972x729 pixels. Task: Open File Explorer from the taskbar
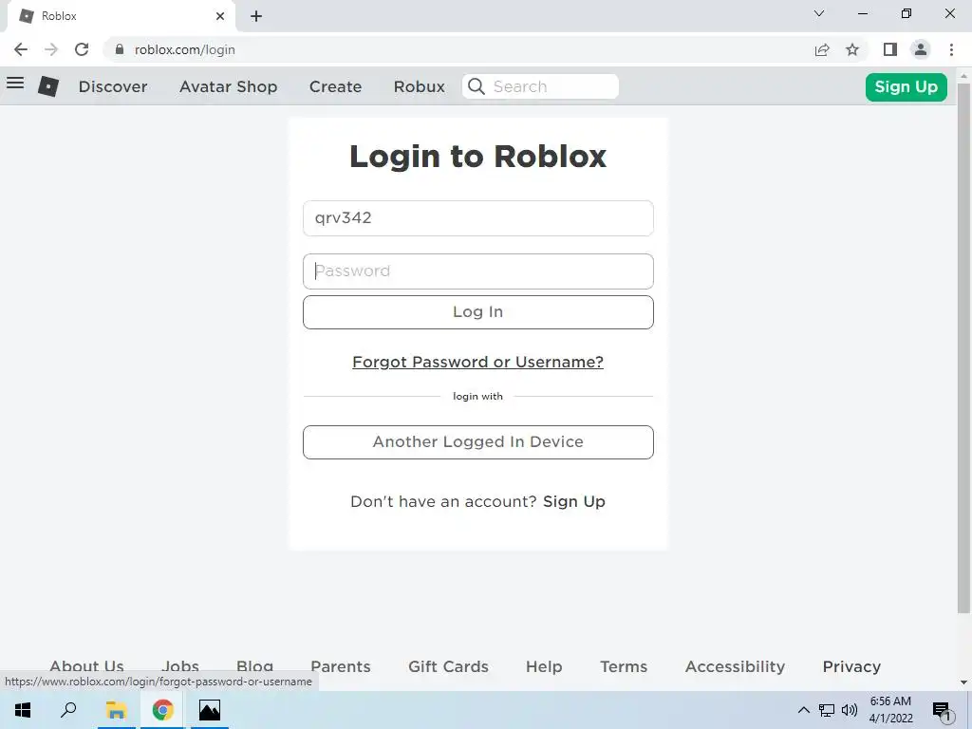click(116, 710)
